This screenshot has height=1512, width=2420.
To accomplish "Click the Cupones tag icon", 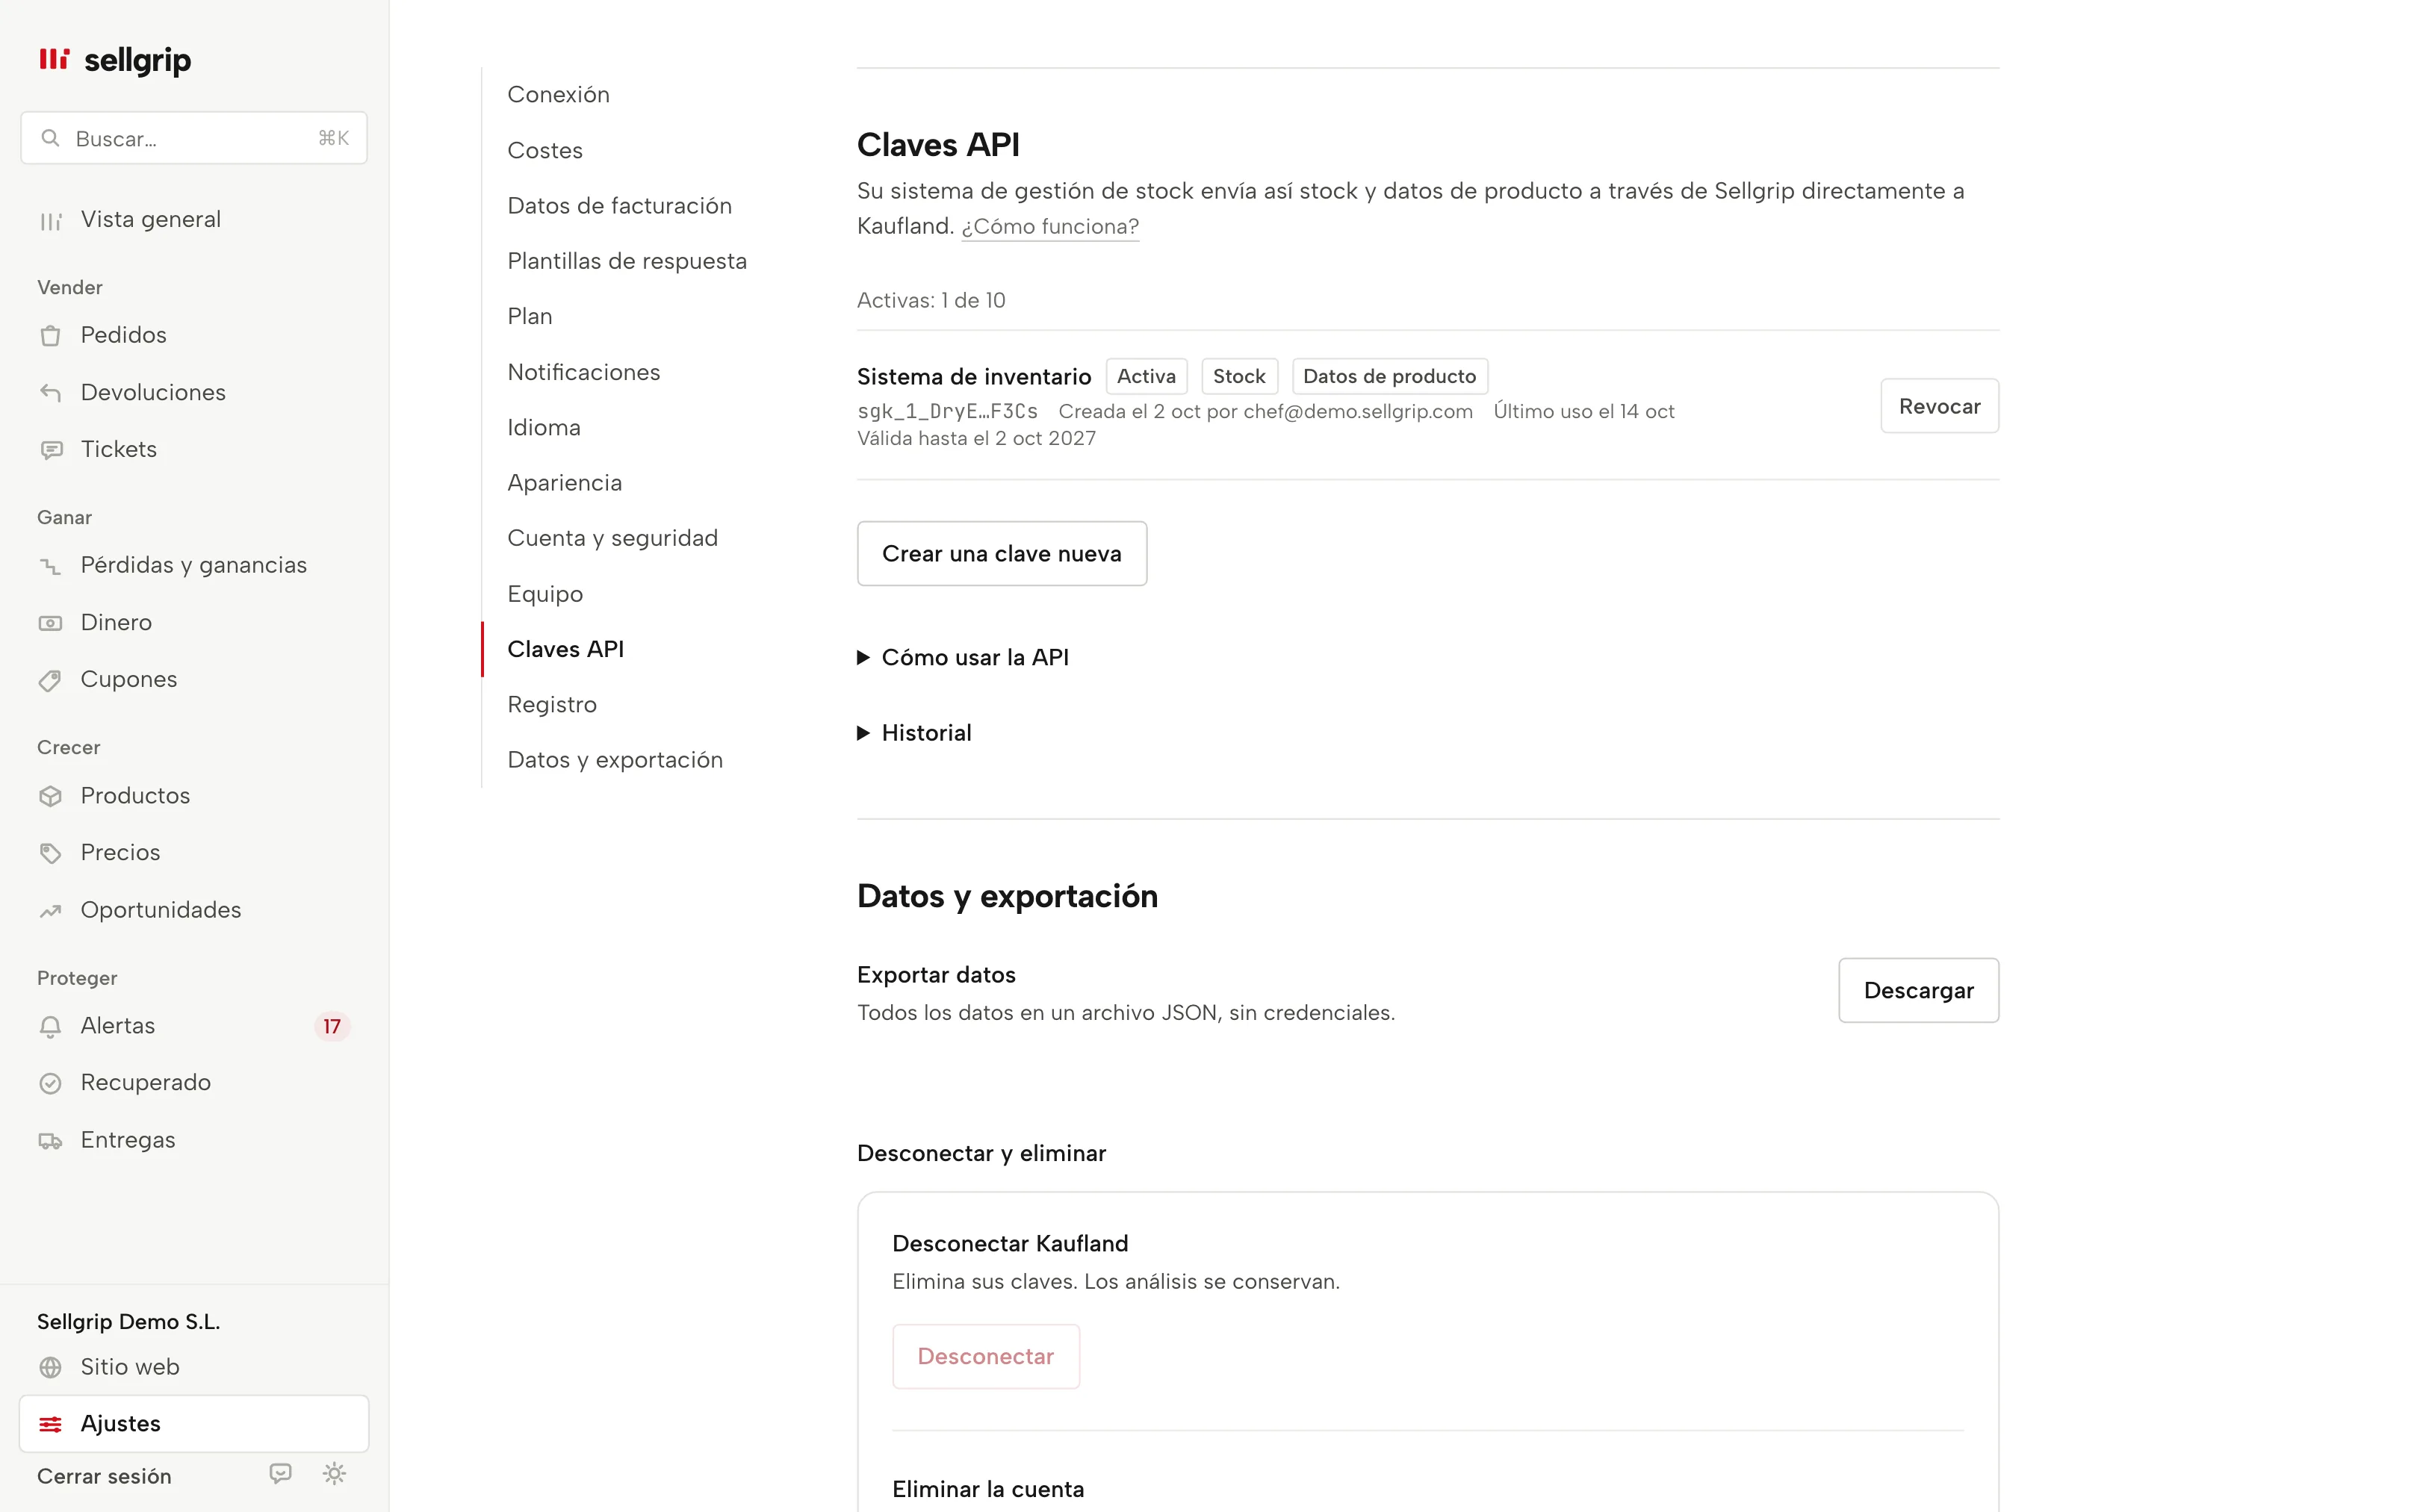I will tap(50, 680).
